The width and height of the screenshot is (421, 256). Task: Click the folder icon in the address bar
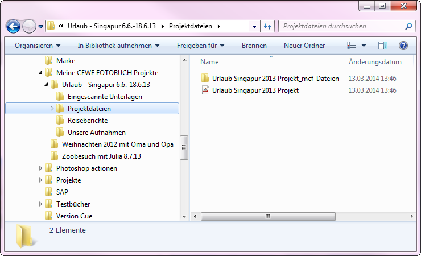51,26
